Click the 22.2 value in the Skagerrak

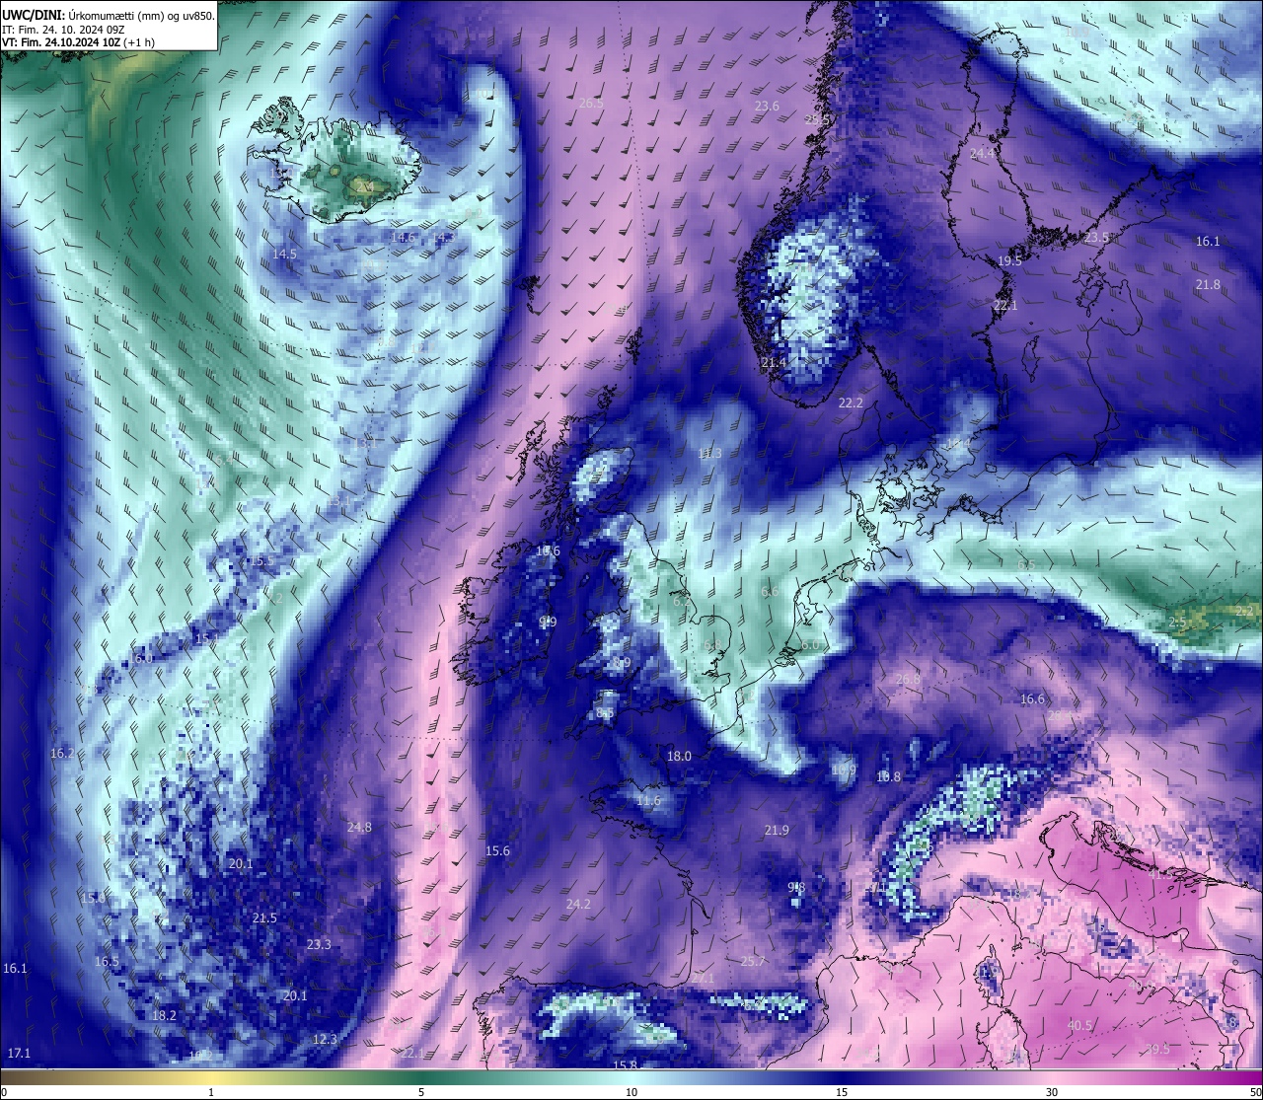pyautogui.click(x=851, y=403)
